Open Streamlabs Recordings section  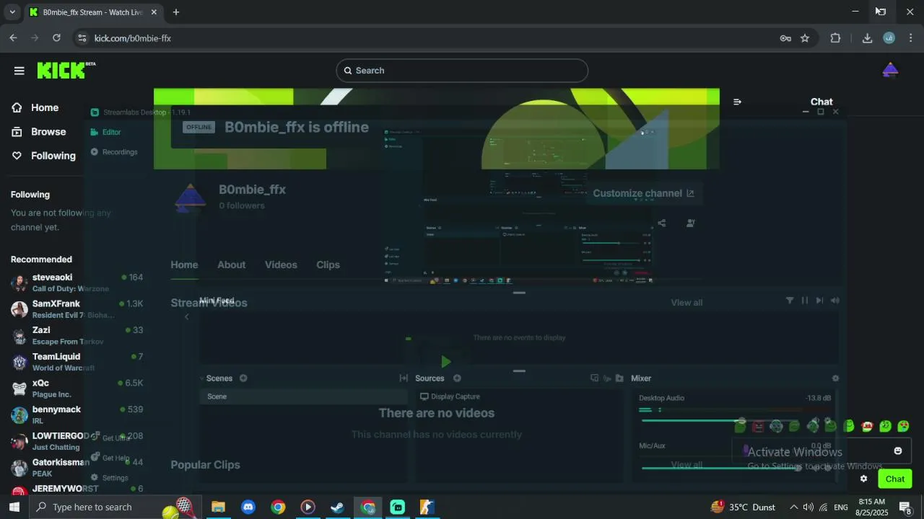pyautogui.click(x=113, y=152)
